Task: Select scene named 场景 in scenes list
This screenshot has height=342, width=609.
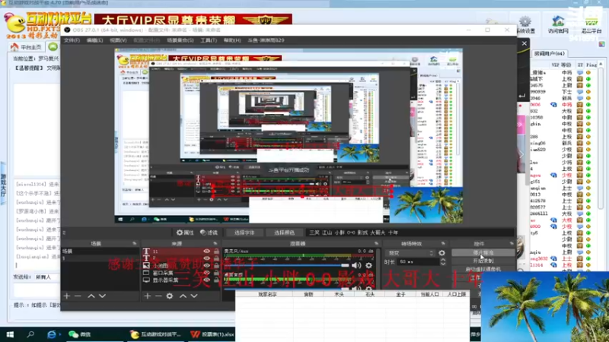Action: click(100, 252)
